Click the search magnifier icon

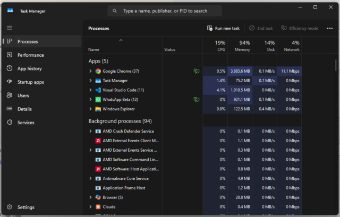(x=115, y=11)
